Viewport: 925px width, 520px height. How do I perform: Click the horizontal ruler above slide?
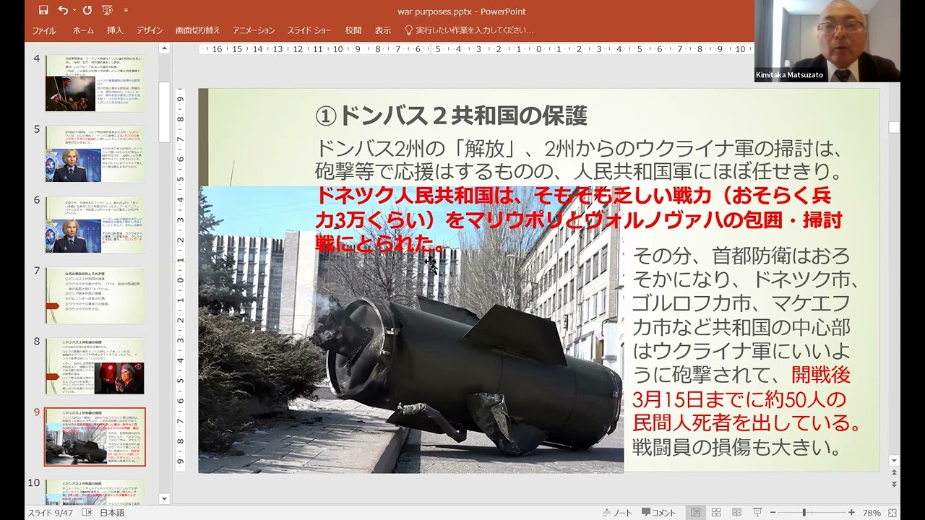[477, 49]
